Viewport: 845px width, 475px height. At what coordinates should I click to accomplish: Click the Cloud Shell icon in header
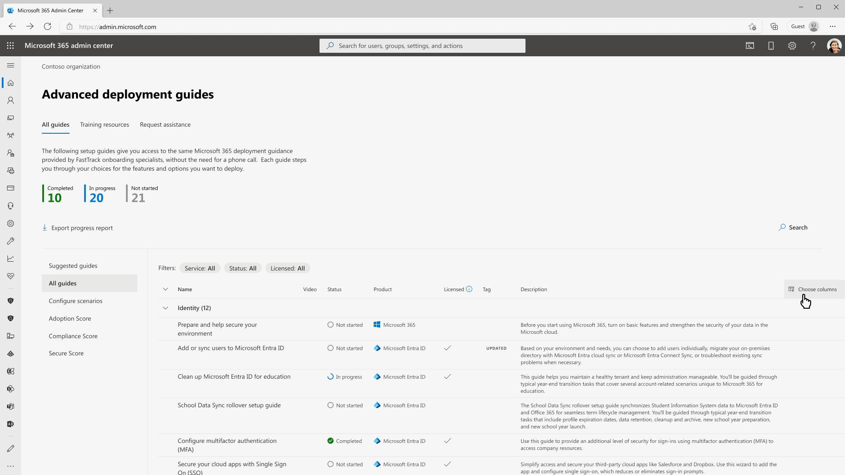point(750,46)
